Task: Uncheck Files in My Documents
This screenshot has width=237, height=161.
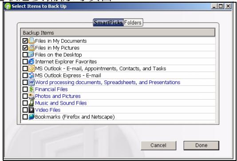Action: coord(25,41)
